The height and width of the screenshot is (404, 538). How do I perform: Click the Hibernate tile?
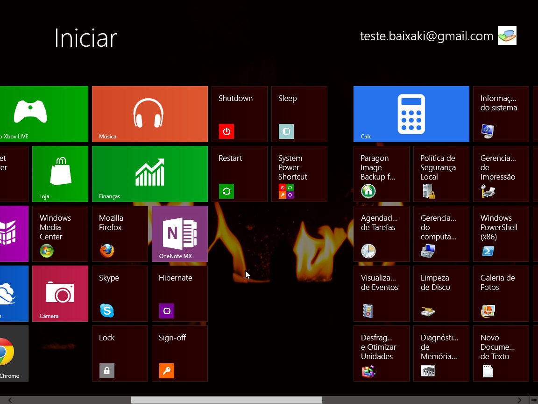click(x=180, y=294)
